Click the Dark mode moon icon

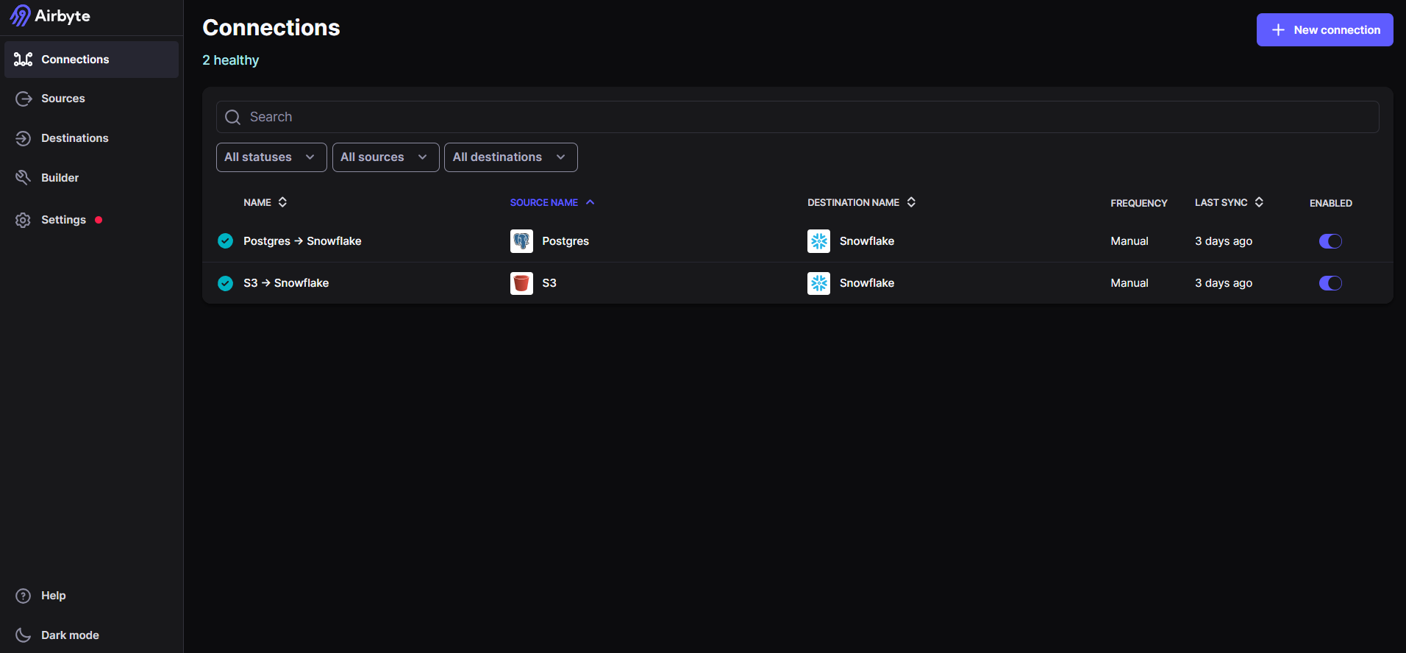click(x=24, y=635)
